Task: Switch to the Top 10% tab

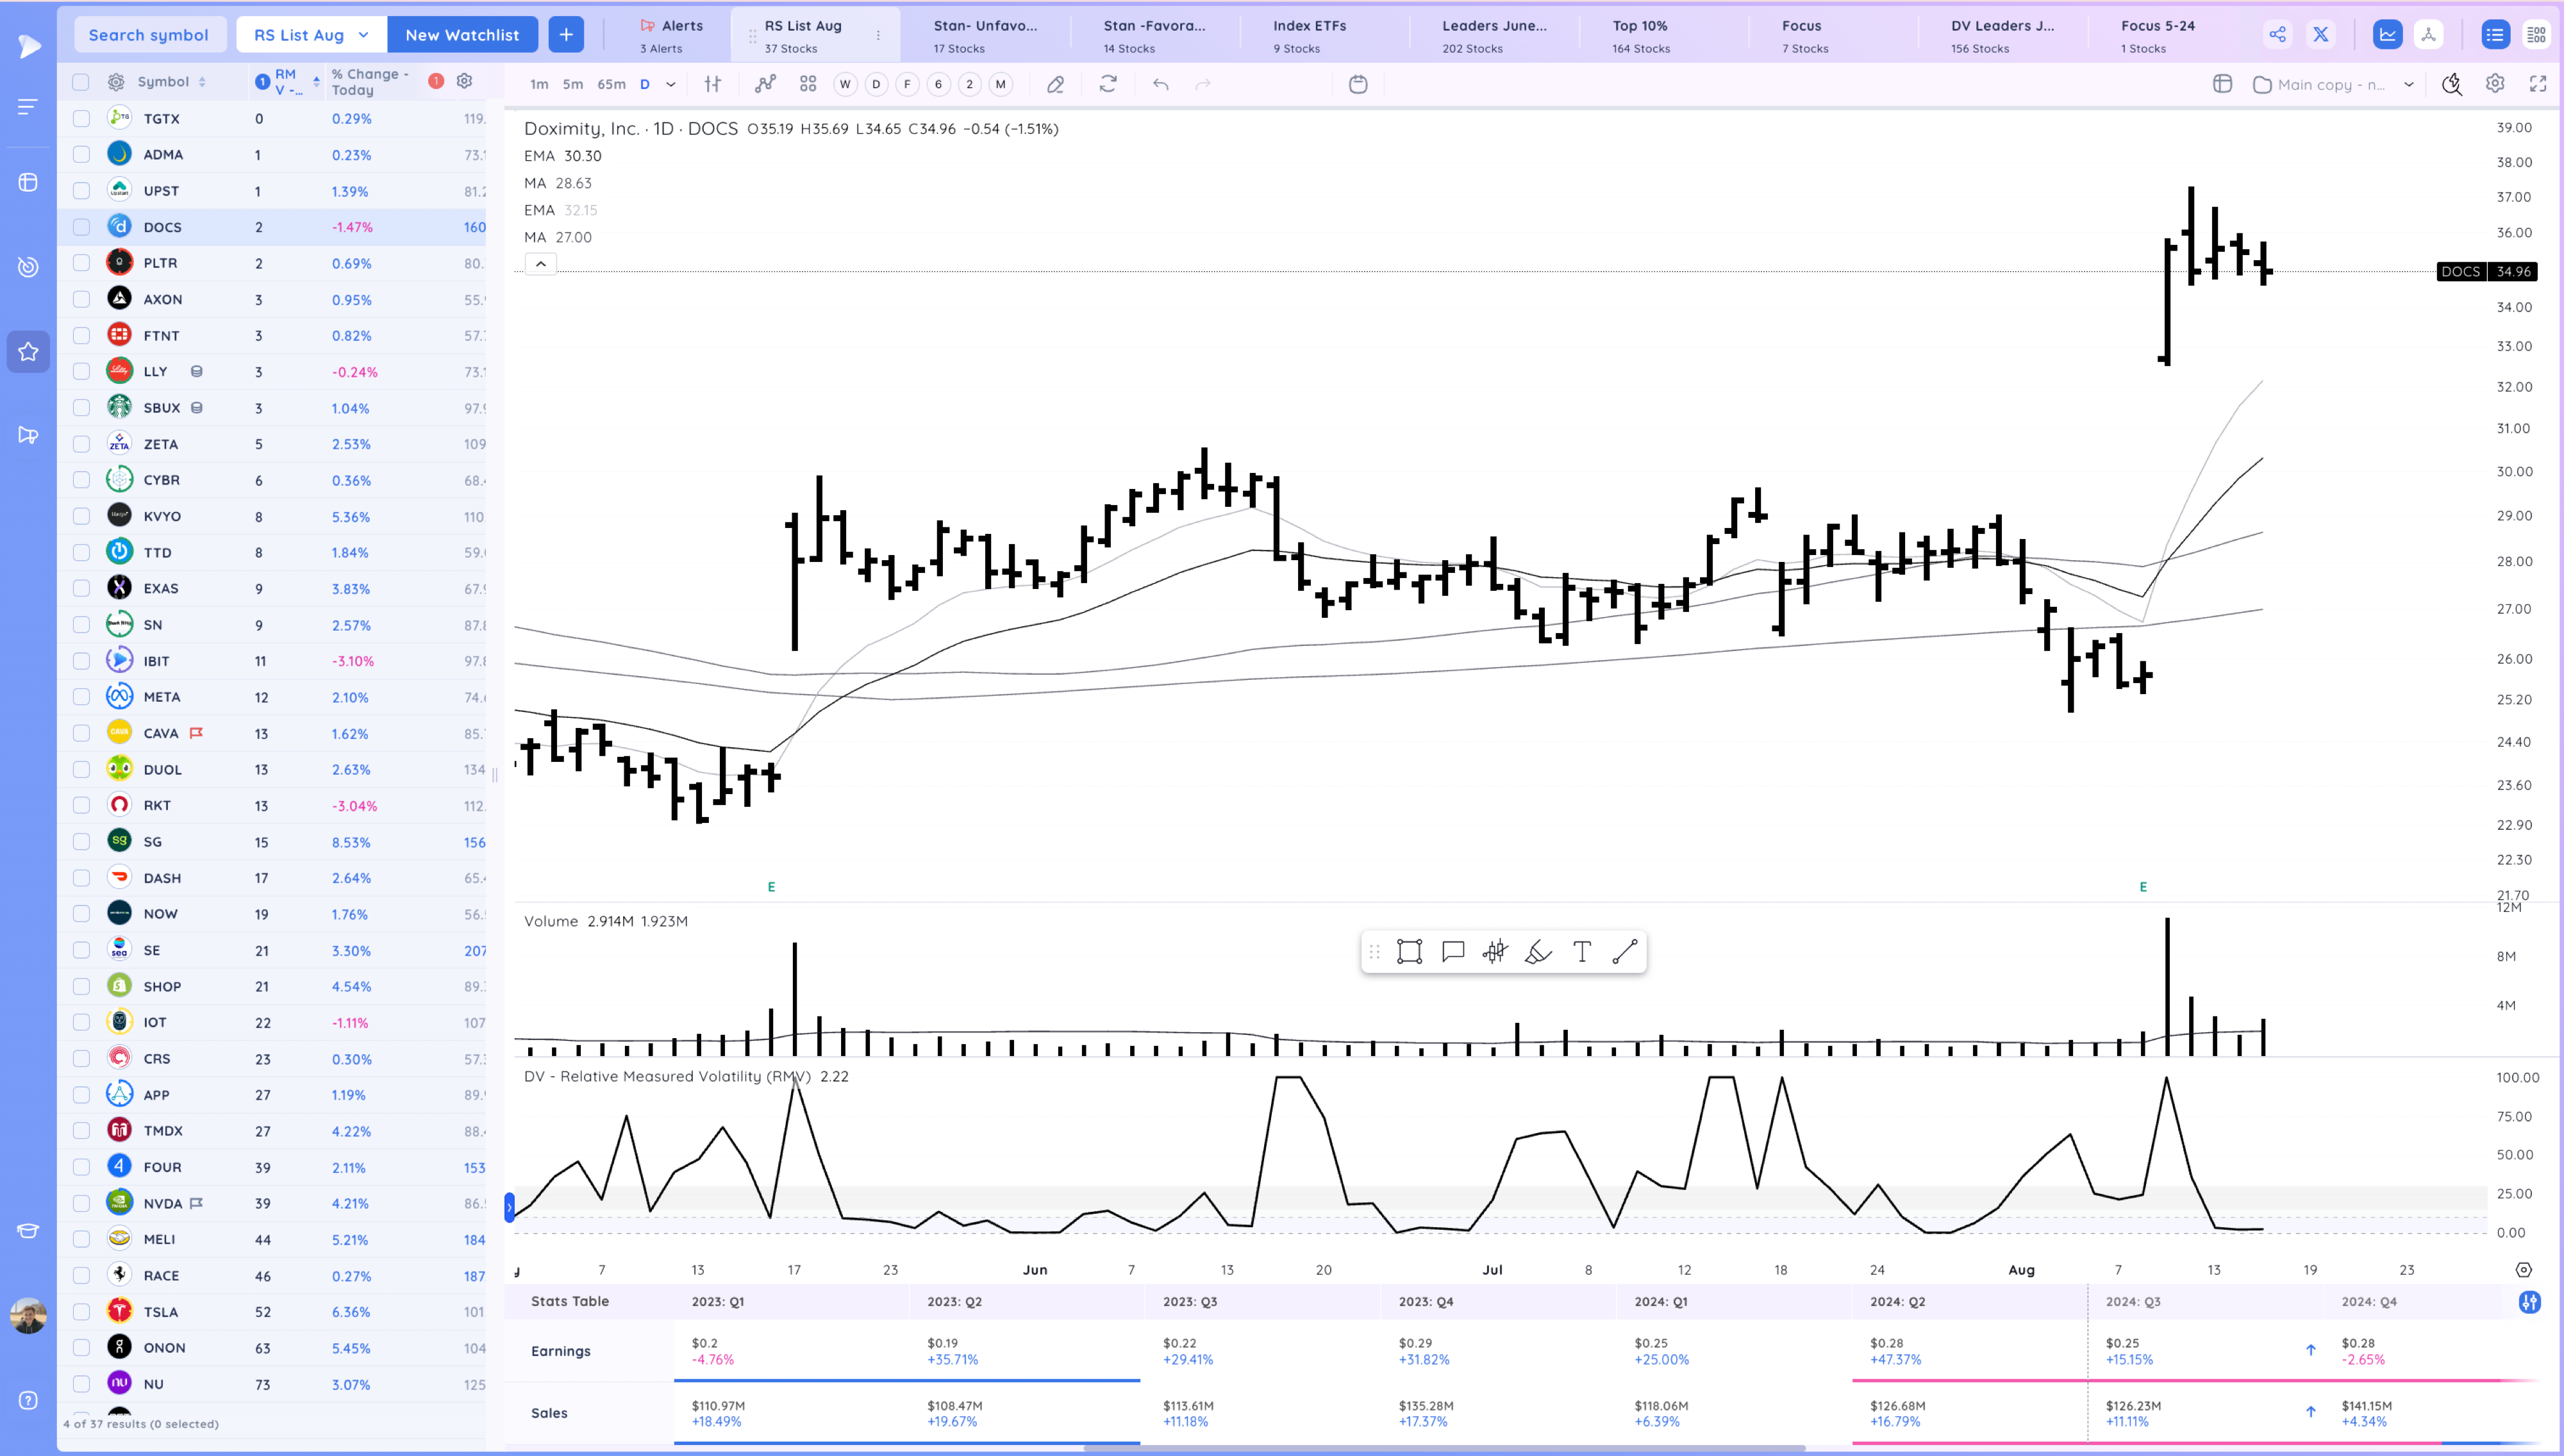Action: (x=1640, y=34)
